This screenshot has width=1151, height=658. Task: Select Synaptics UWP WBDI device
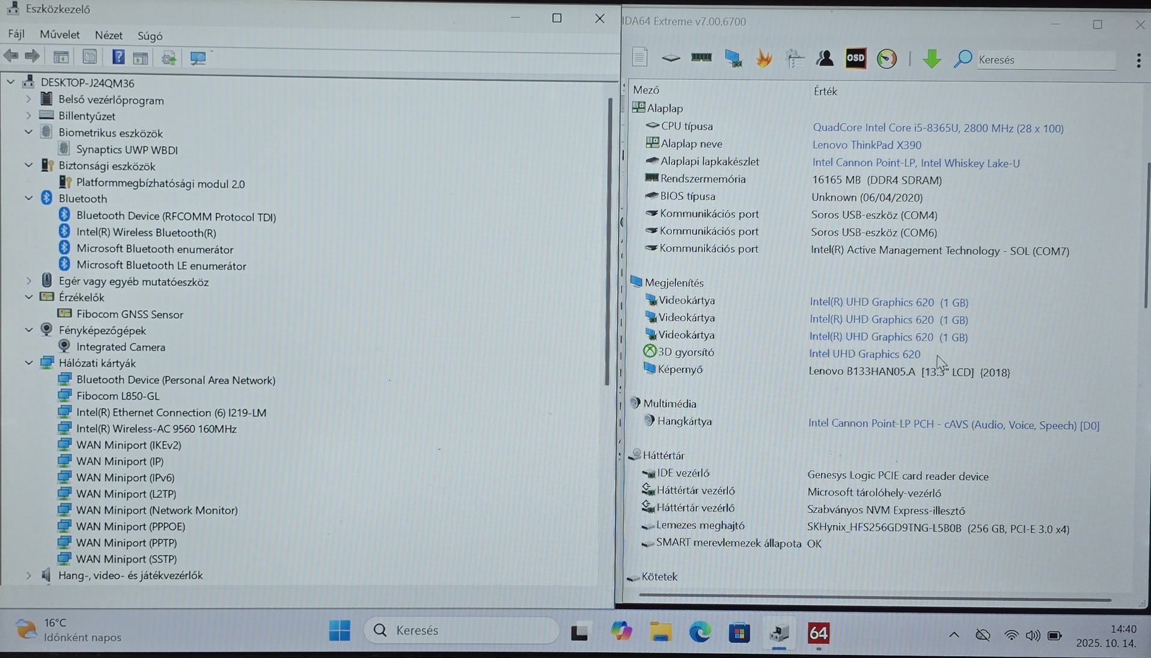click(x=127, y=149)
